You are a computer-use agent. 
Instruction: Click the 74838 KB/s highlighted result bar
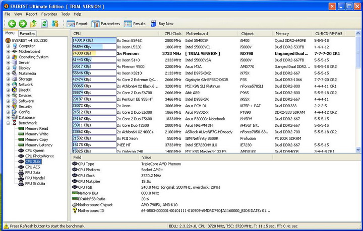pos(94,53)
